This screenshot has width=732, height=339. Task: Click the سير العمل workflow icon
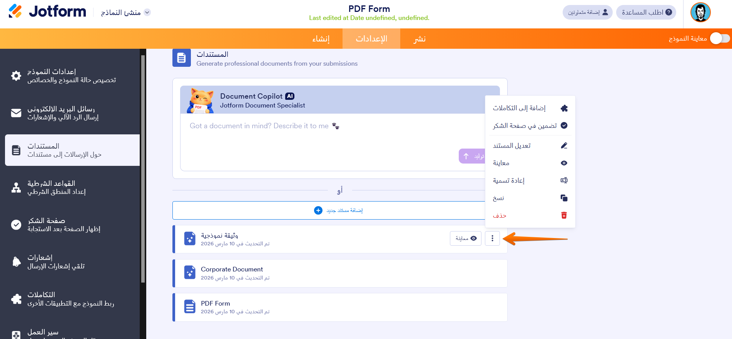tap(16, 335)
